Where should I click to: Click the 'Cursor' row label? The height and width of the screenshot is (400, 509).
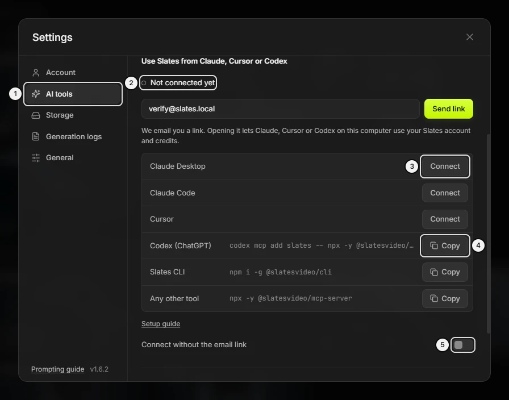click(162, 219)
